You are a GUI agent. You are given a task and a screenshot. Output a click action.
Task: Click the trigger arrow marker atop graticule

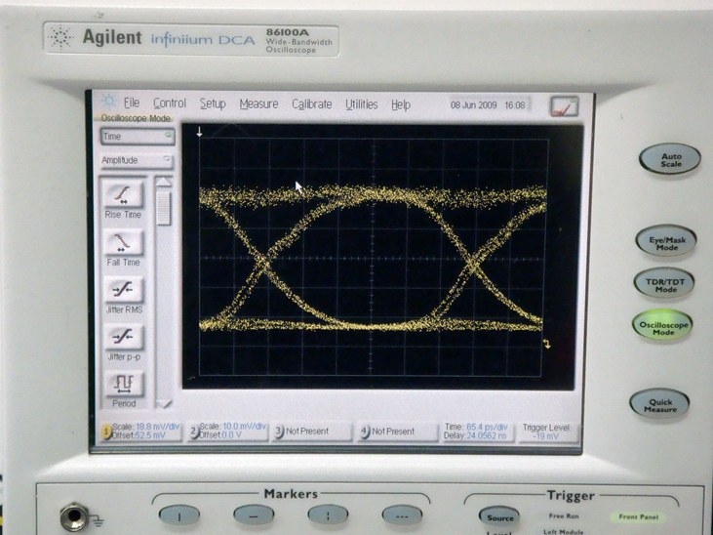pyautogui.click(x=199, y=132)
